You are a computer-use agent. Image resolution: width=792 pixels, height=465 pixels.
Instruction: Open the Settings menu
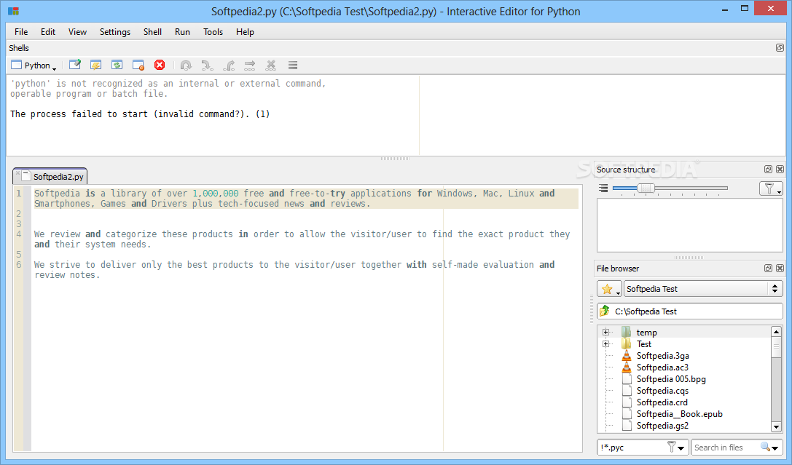pyautogui.click(x=114, y=32)
